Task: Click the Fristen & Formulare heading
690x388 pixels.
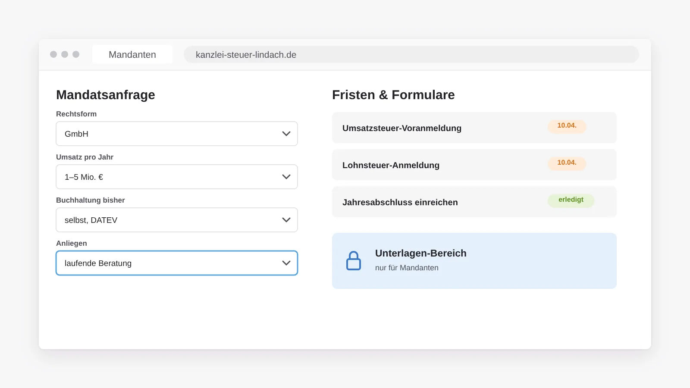Action: click(393, 95)
